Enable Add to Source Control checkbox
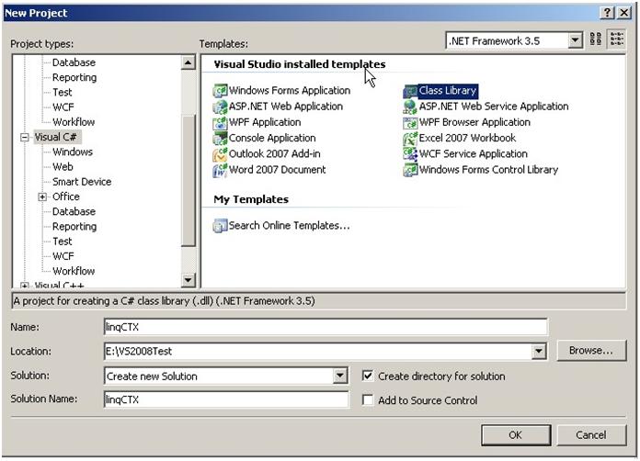This screenshot has height=461, width=640. (x=368, y=400)
